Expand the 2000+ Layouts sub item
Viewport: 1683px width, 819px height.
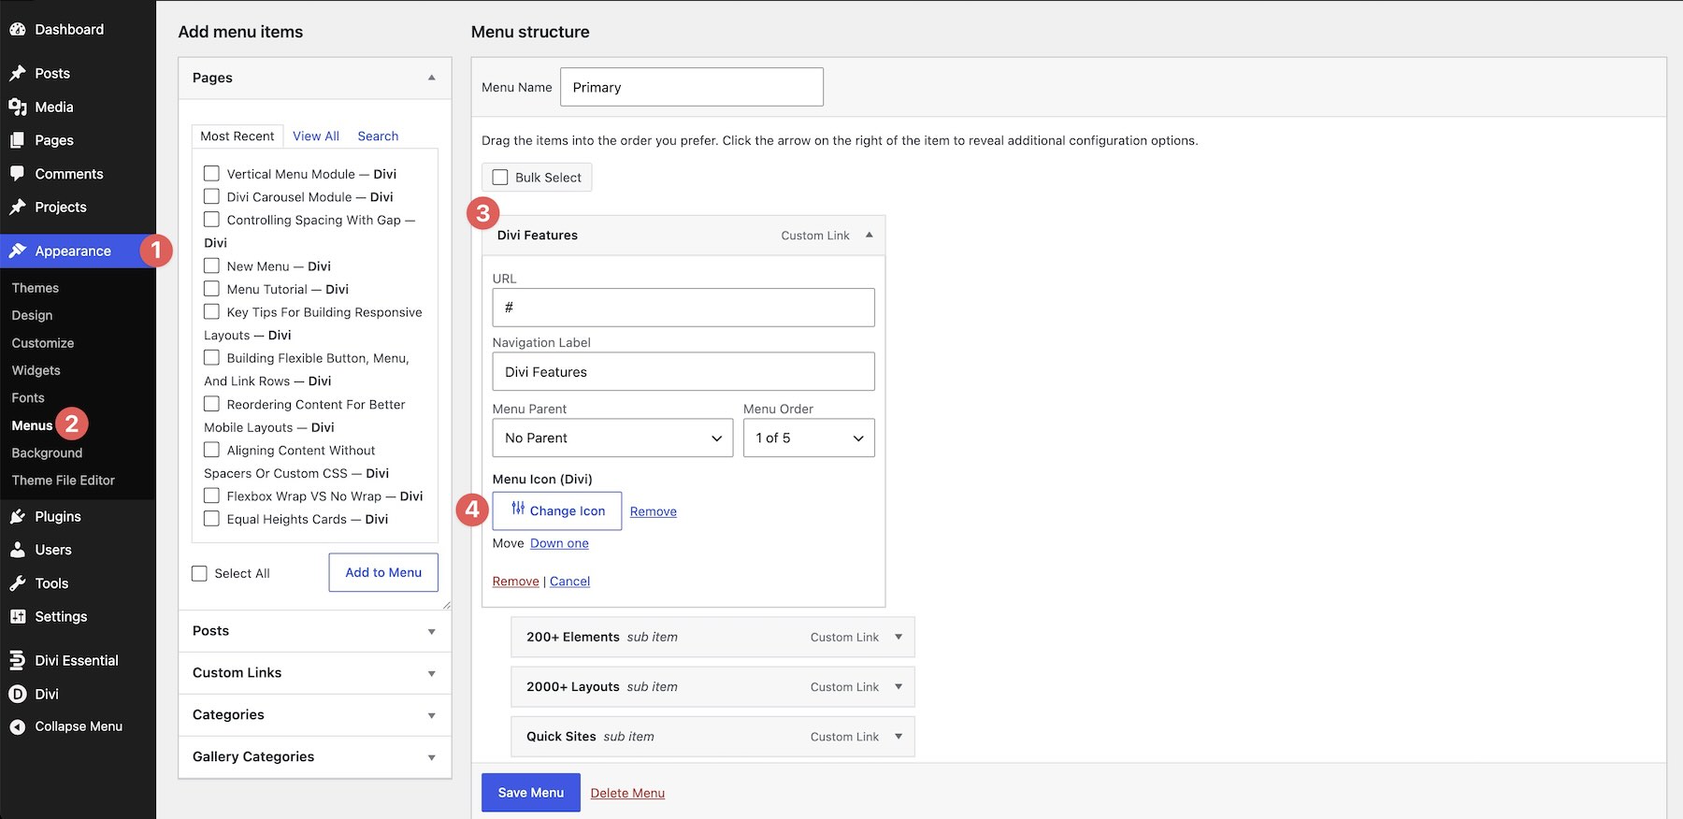(x=899, y=686)
